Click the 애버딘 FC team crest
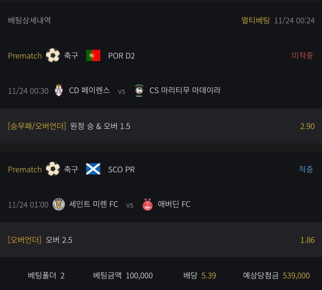The height and width of the screenshot is (290, 322). tap(147, 204)
